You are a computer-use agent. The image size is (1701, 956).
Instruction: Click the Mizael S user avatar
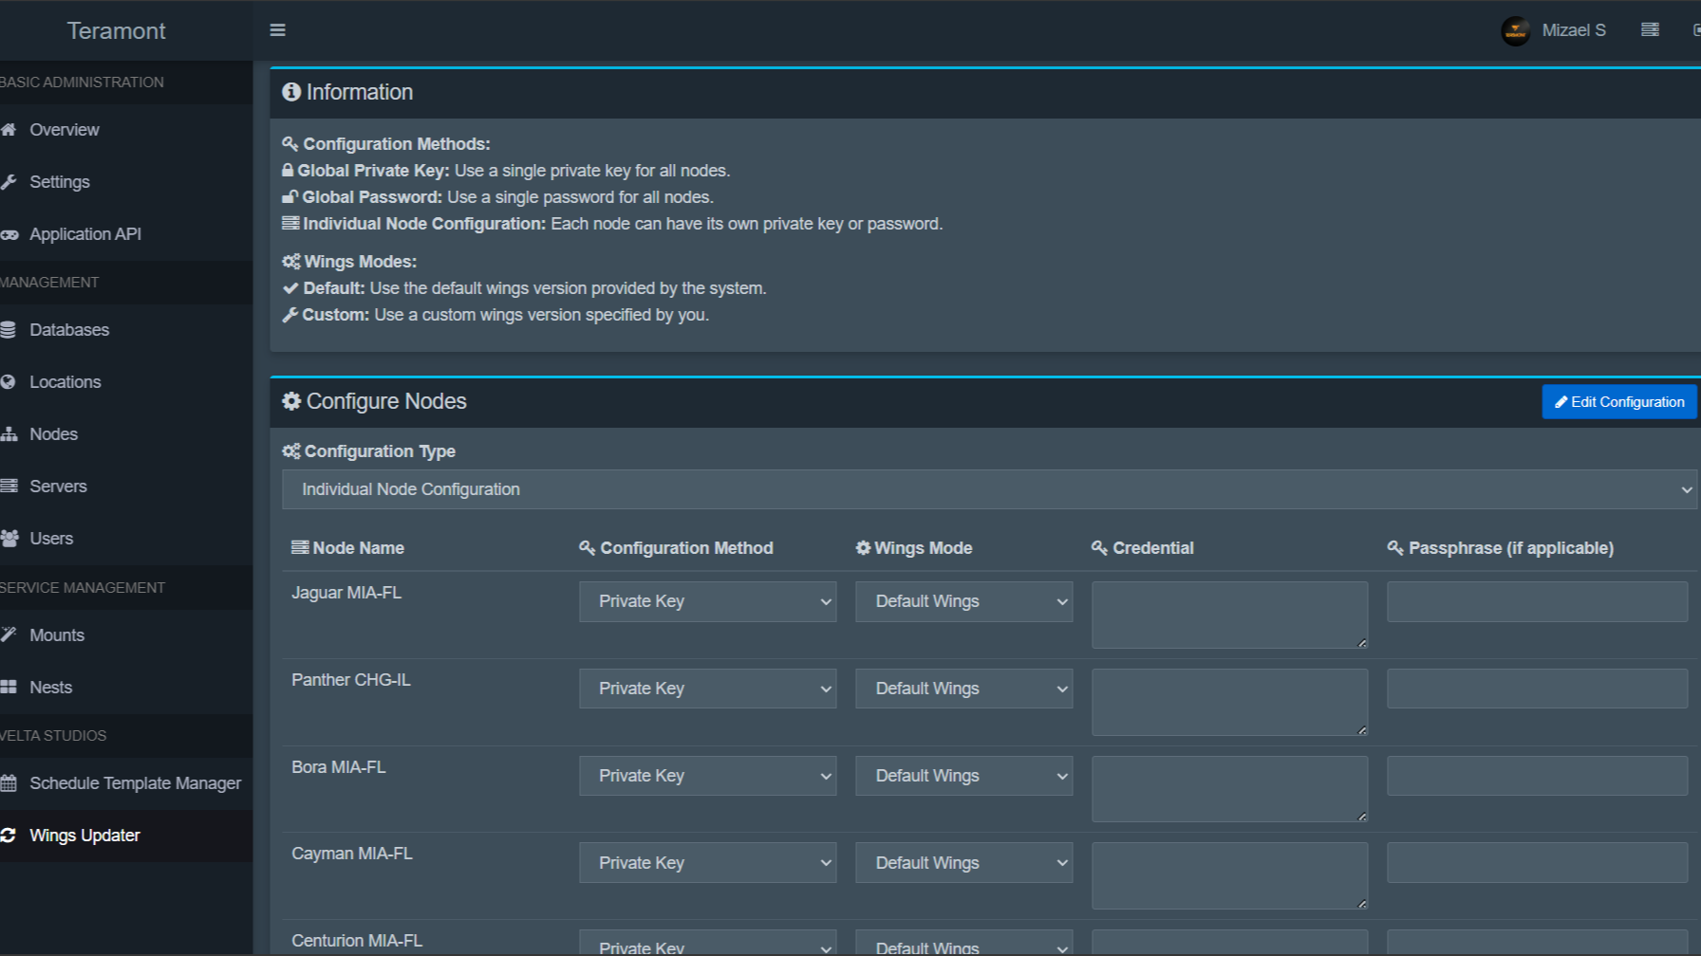pyautogui.click(x=1515, y=30)
